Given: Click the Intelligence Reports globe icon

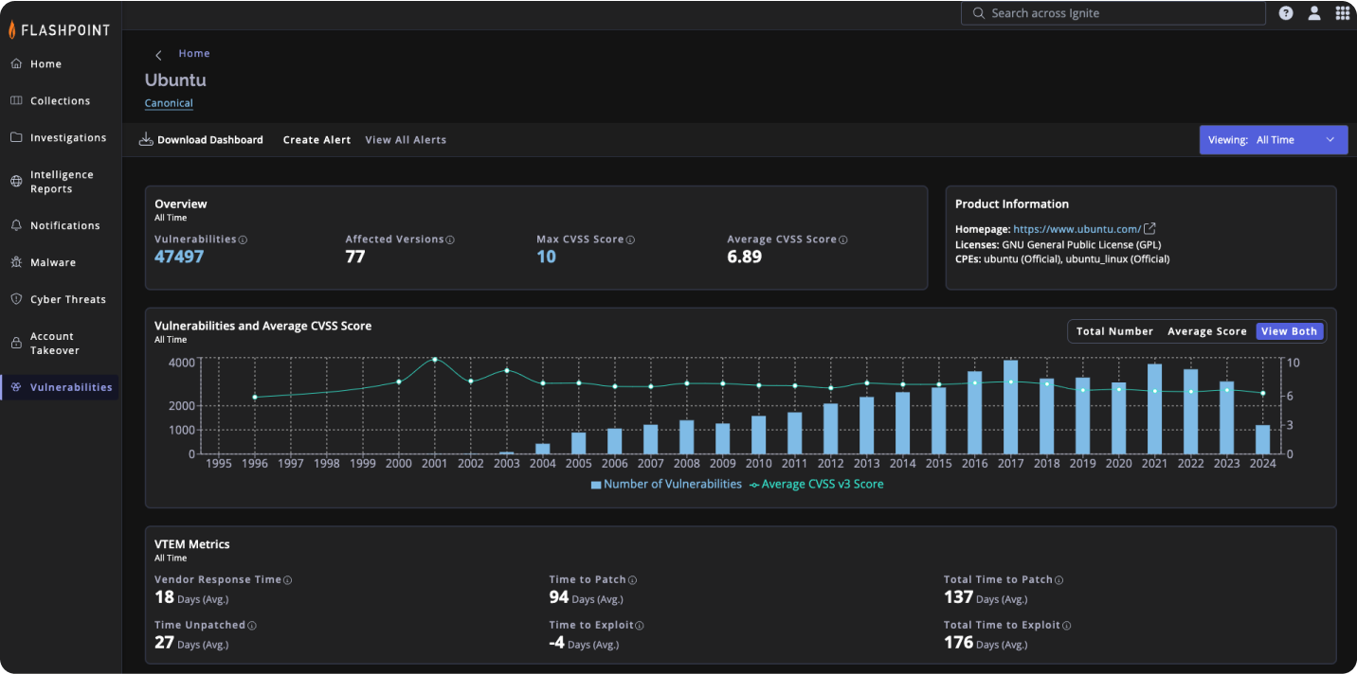Looking at the screenshot, I should (x=16, y=182).
